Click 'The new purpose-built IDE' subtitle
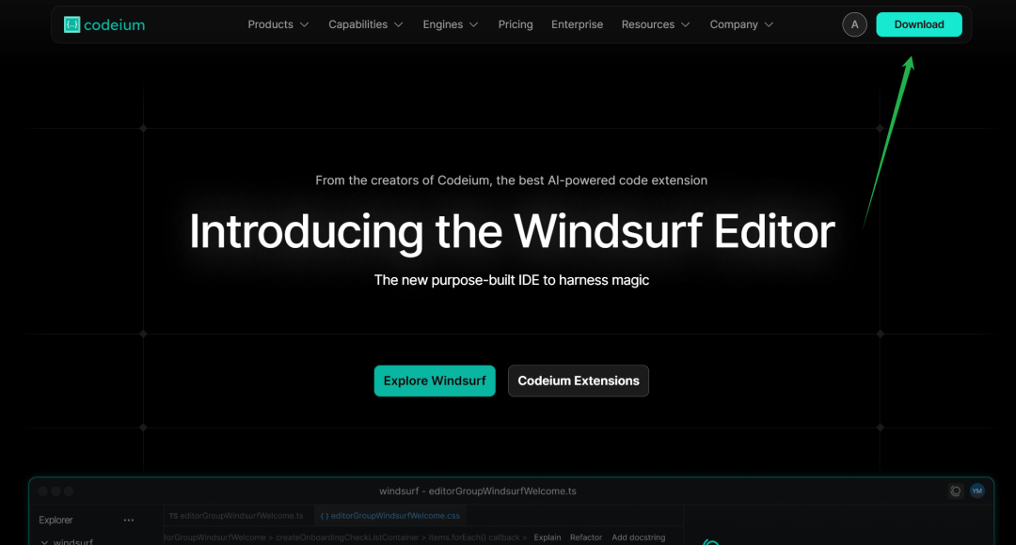 511,280
